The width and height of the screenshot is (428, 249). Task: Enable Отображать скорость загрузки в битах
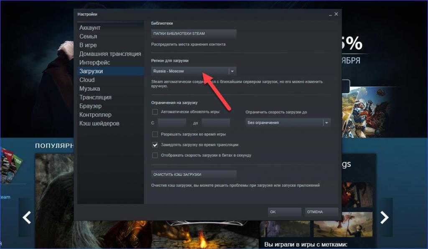(x=155, y=155)
